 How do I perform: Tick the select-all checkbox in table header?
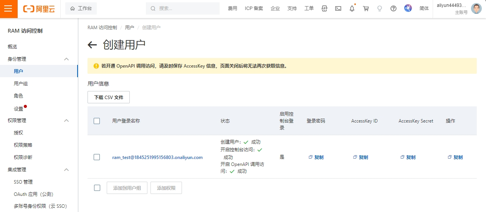(x=97, y=121)
